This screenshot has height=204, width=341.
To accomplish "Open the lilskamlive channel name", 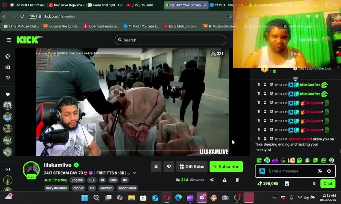I will [x=57, y=165].
